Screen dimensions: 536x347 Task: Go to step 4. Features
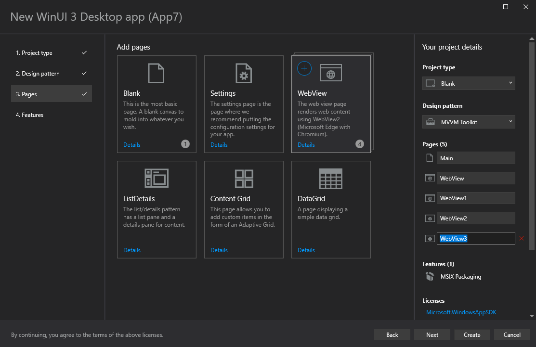pyautogui.click(x=52, y=115)
